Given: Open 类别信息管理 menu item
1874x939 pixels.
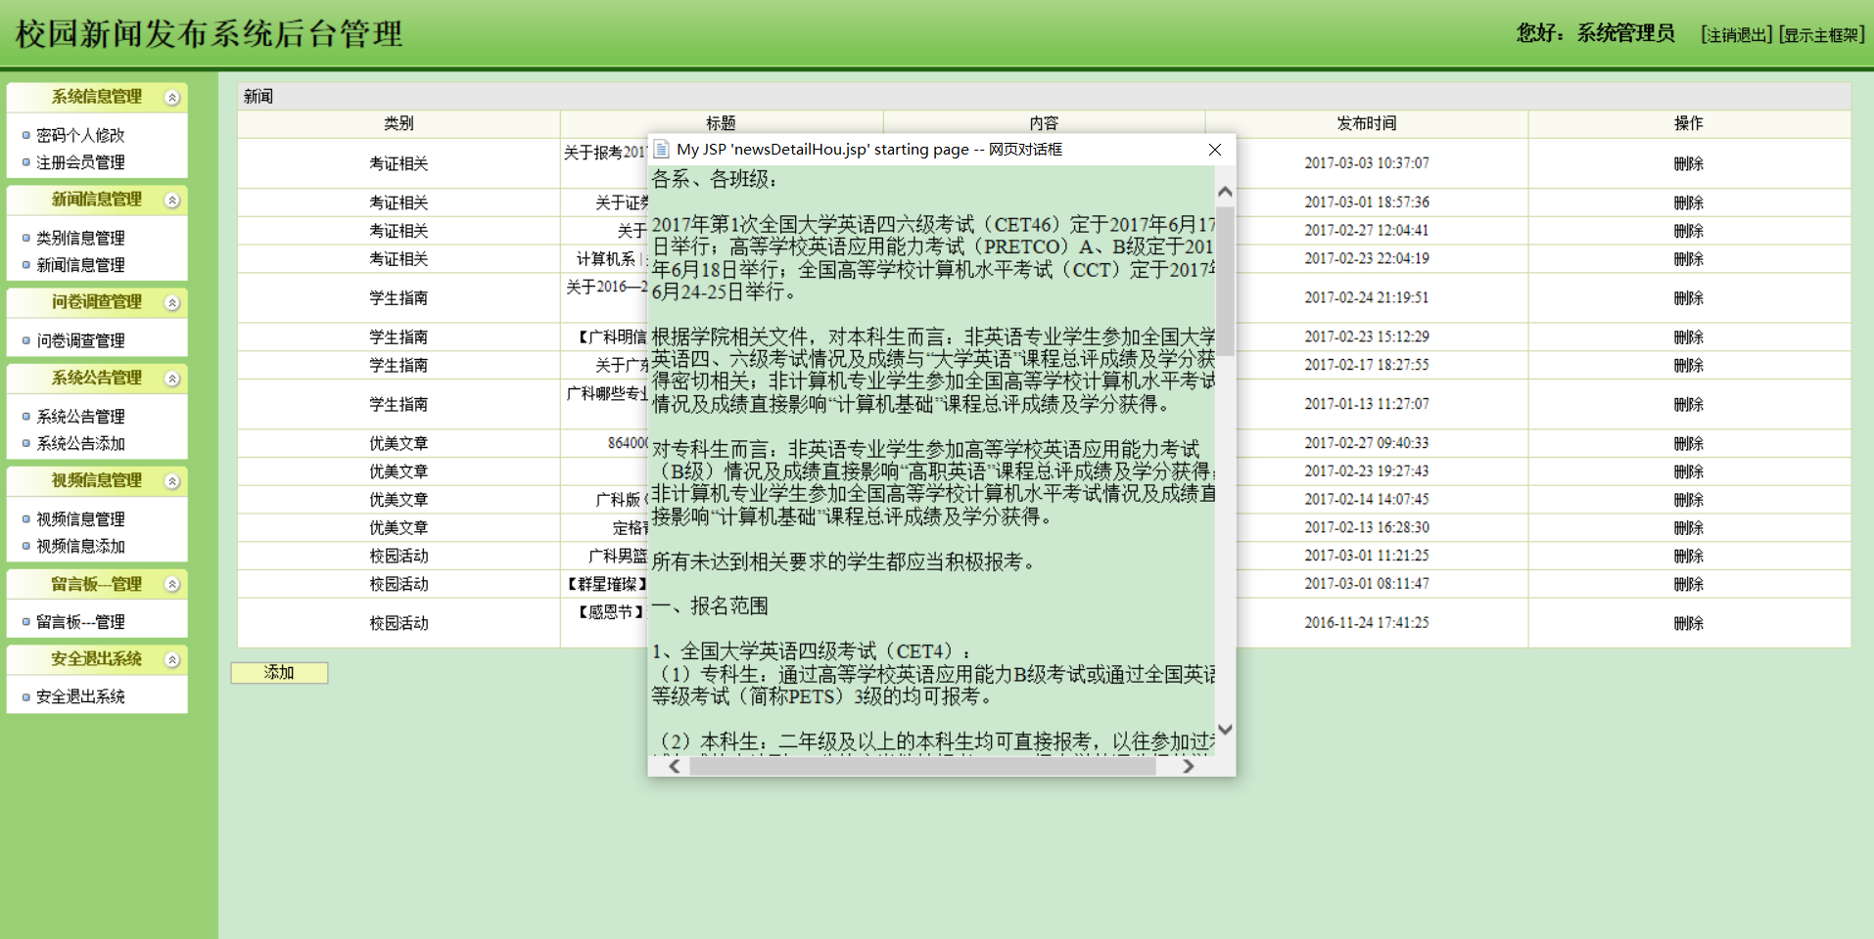Looking at the screenshot, I should tap(80, 238).
